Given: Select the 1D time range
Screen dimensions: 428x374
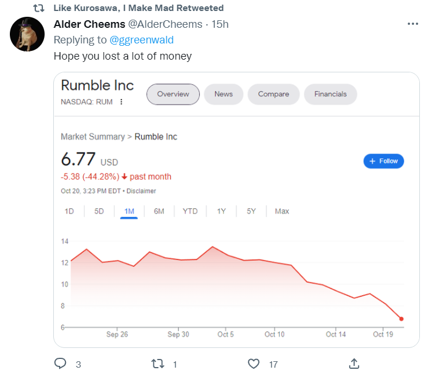Looking at the screenshot, I should (69, 211).
